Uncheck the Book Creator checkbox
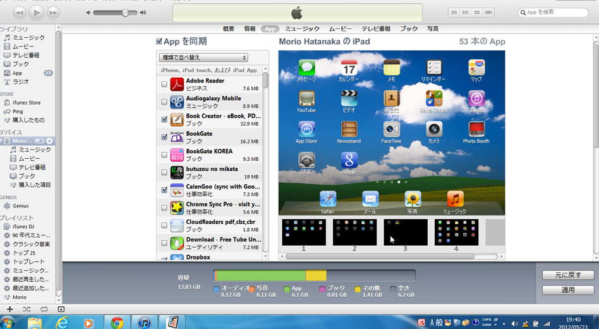 [x=164, y=119]
